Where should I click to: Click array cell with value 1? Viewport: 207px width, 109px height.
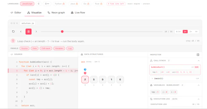(112, 79)
